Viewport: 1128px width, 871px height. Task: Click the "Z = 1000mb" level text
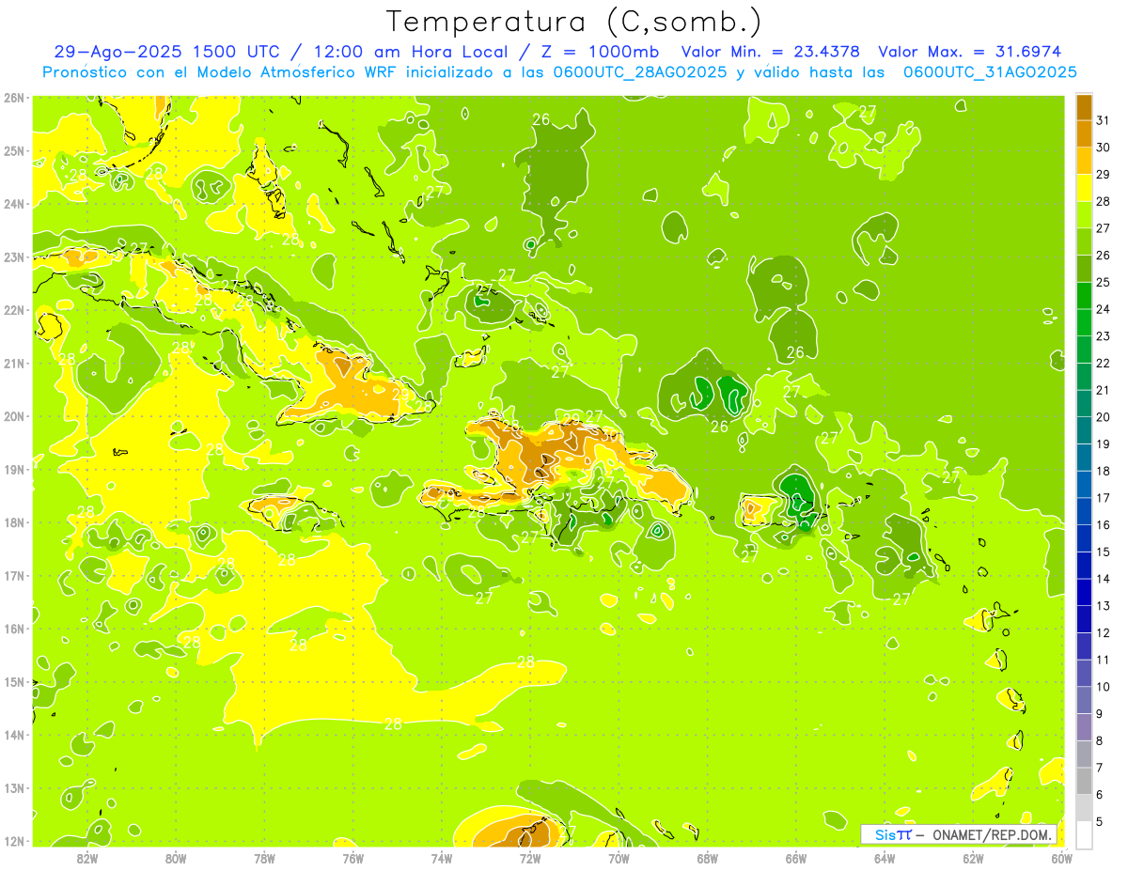(603, 52)
